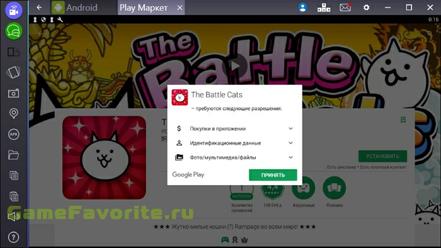Click the dollar sign purchases icon
Screen dimensions: 441x248
pyautogui.click(x=179, y=128)
